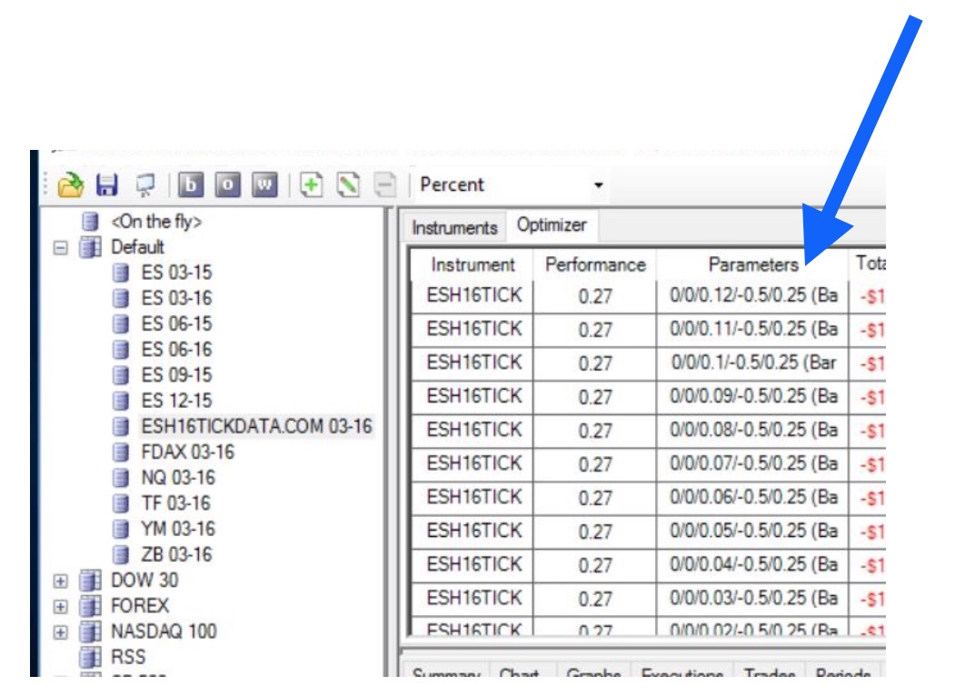Viewport: 965px width, 696px height.
Task: Click the 'o' optimize toolbar button
Action: click(x=228, y=184)
